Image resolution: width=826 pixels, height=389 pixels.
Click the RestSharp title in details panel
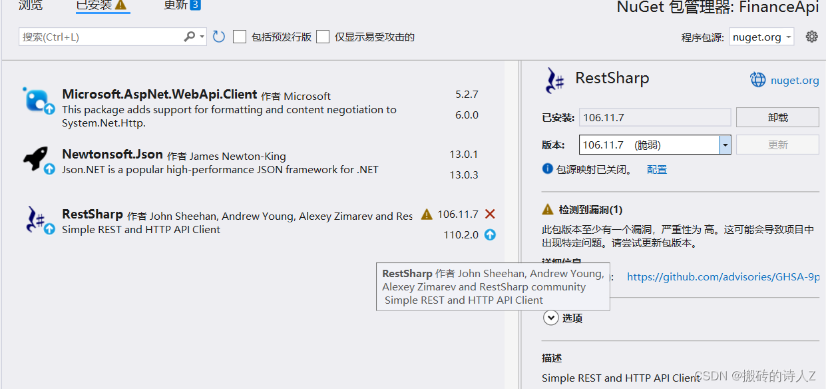[612, 78]
